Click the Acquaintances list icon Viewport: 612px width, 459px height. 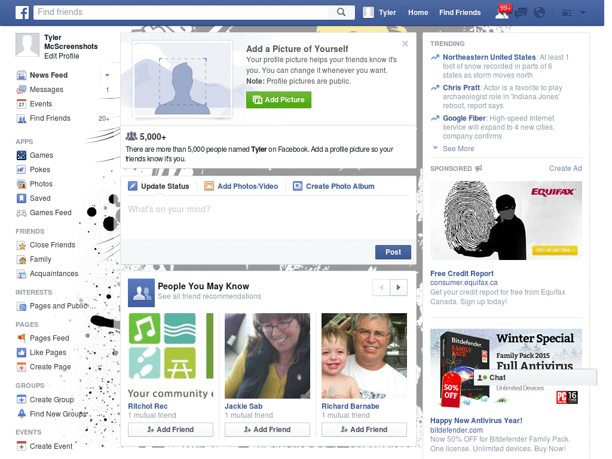(x=22, y=274)
